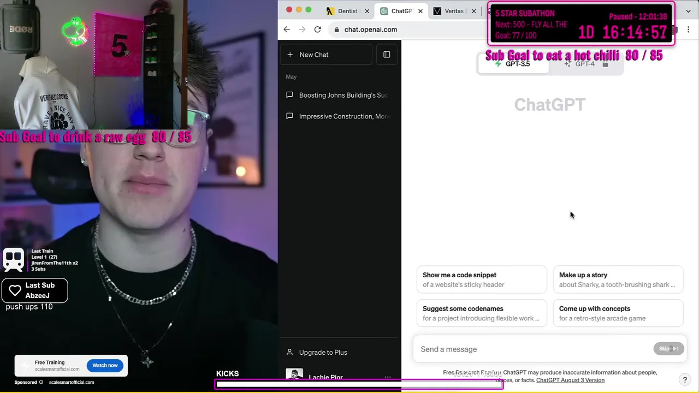Click the 'push ups 110' text
699x393 pixels.
tap(29, 307)
